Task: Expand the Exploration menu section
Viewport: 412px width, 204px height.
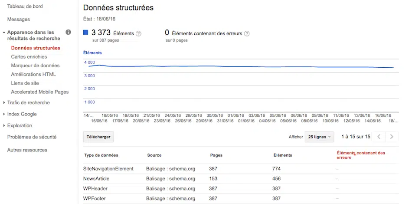Action: tap(20, 125)
